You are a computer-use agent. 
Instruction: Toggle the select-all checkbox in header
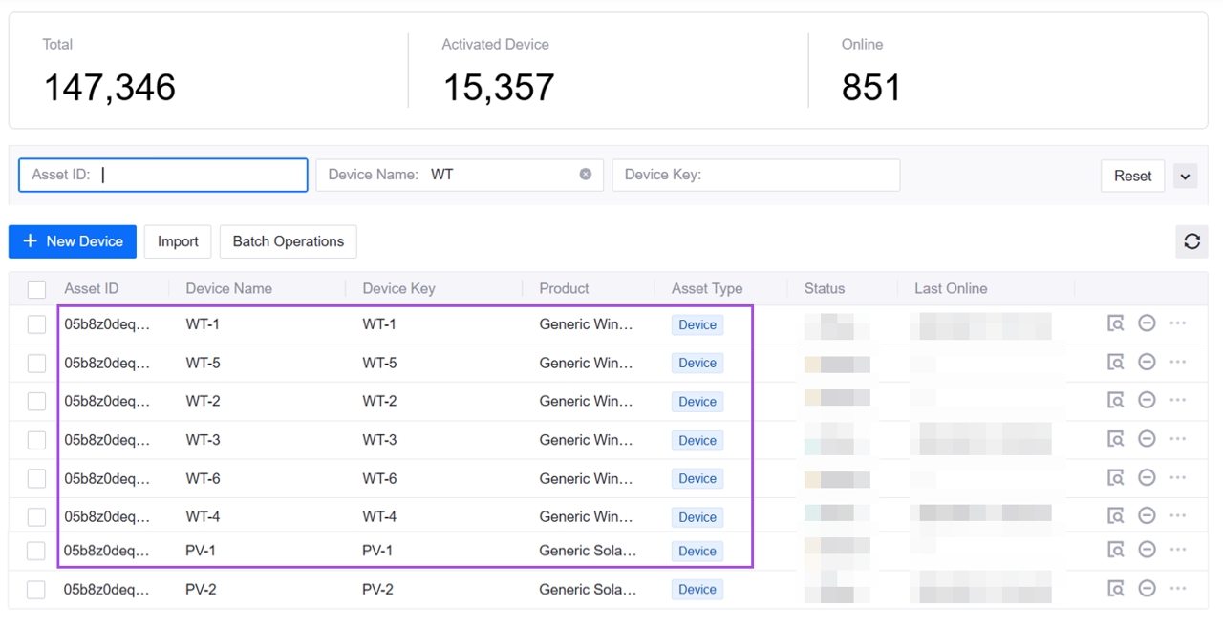(x=36, y=289)
